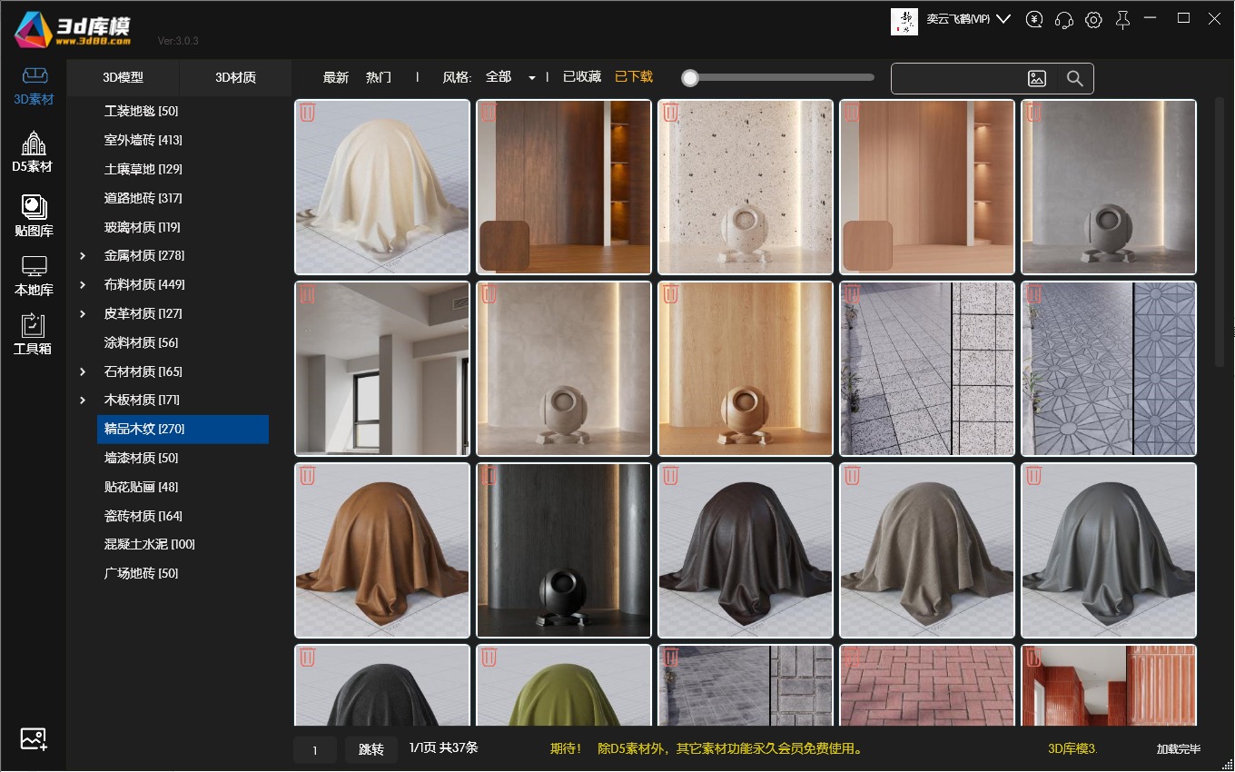
Task: Open the D5素材 sidebar section
Action: tap(33, 152)
